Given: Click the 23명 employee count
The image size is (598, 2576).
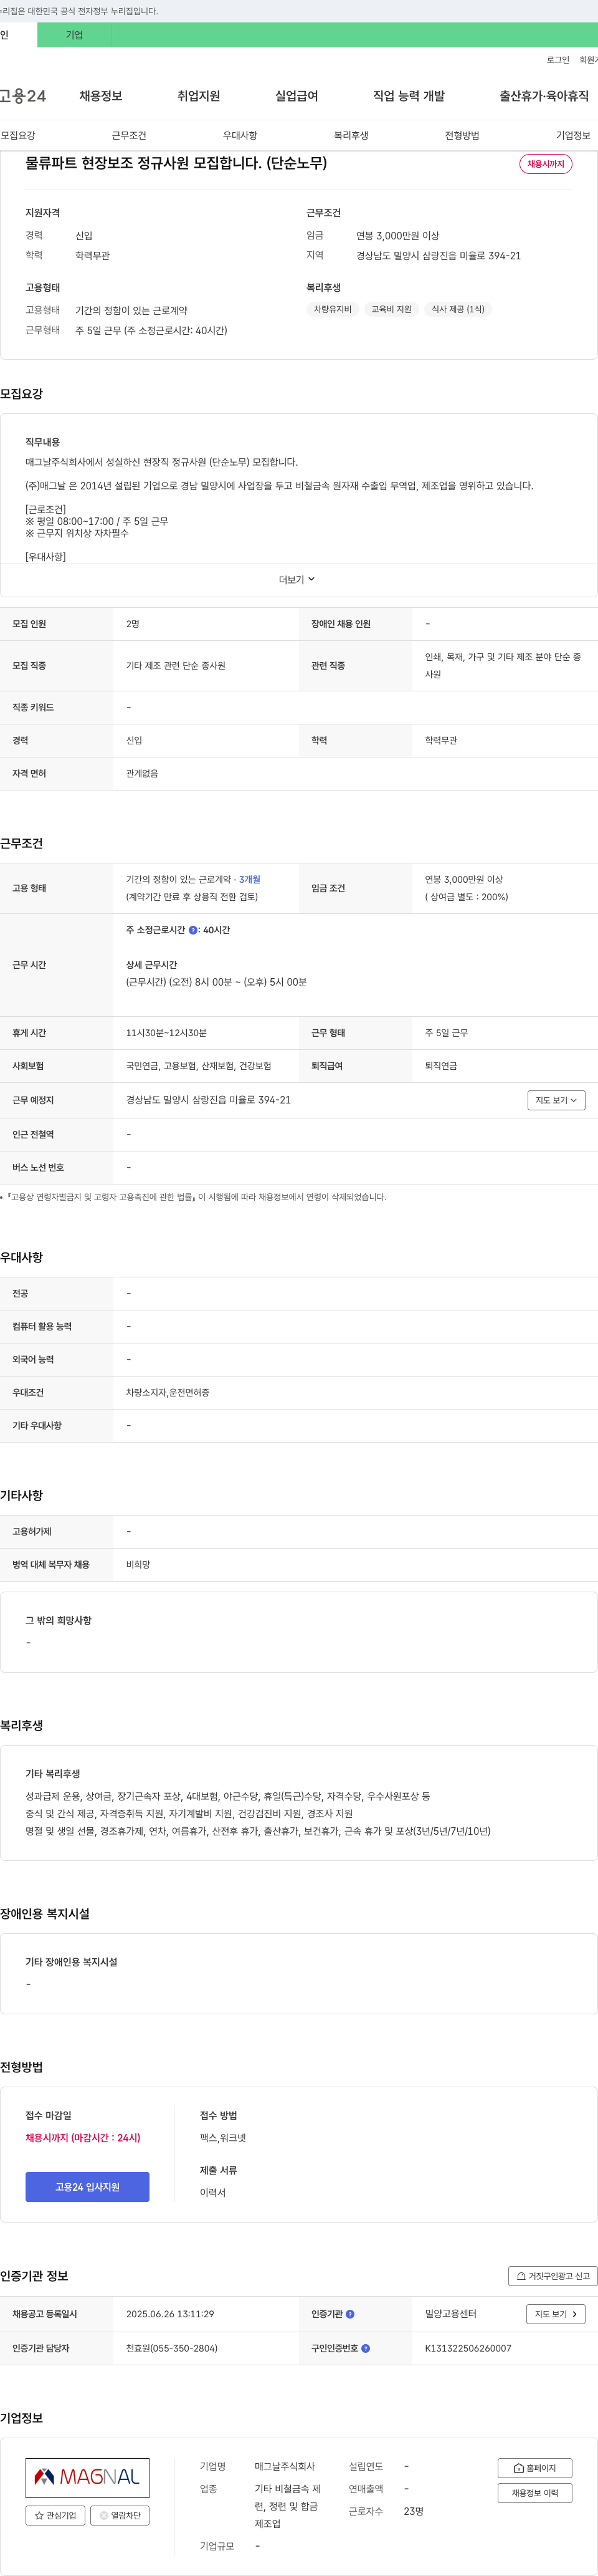Looking at the screenshot, I should coord(414,2512).
